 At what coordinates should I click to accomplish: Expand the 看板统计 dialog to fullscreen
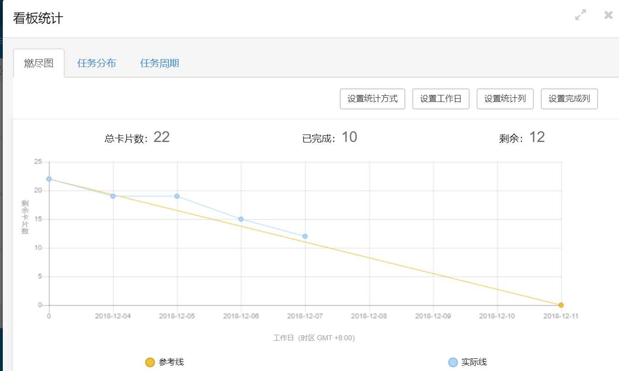click(x=580, y=15)
